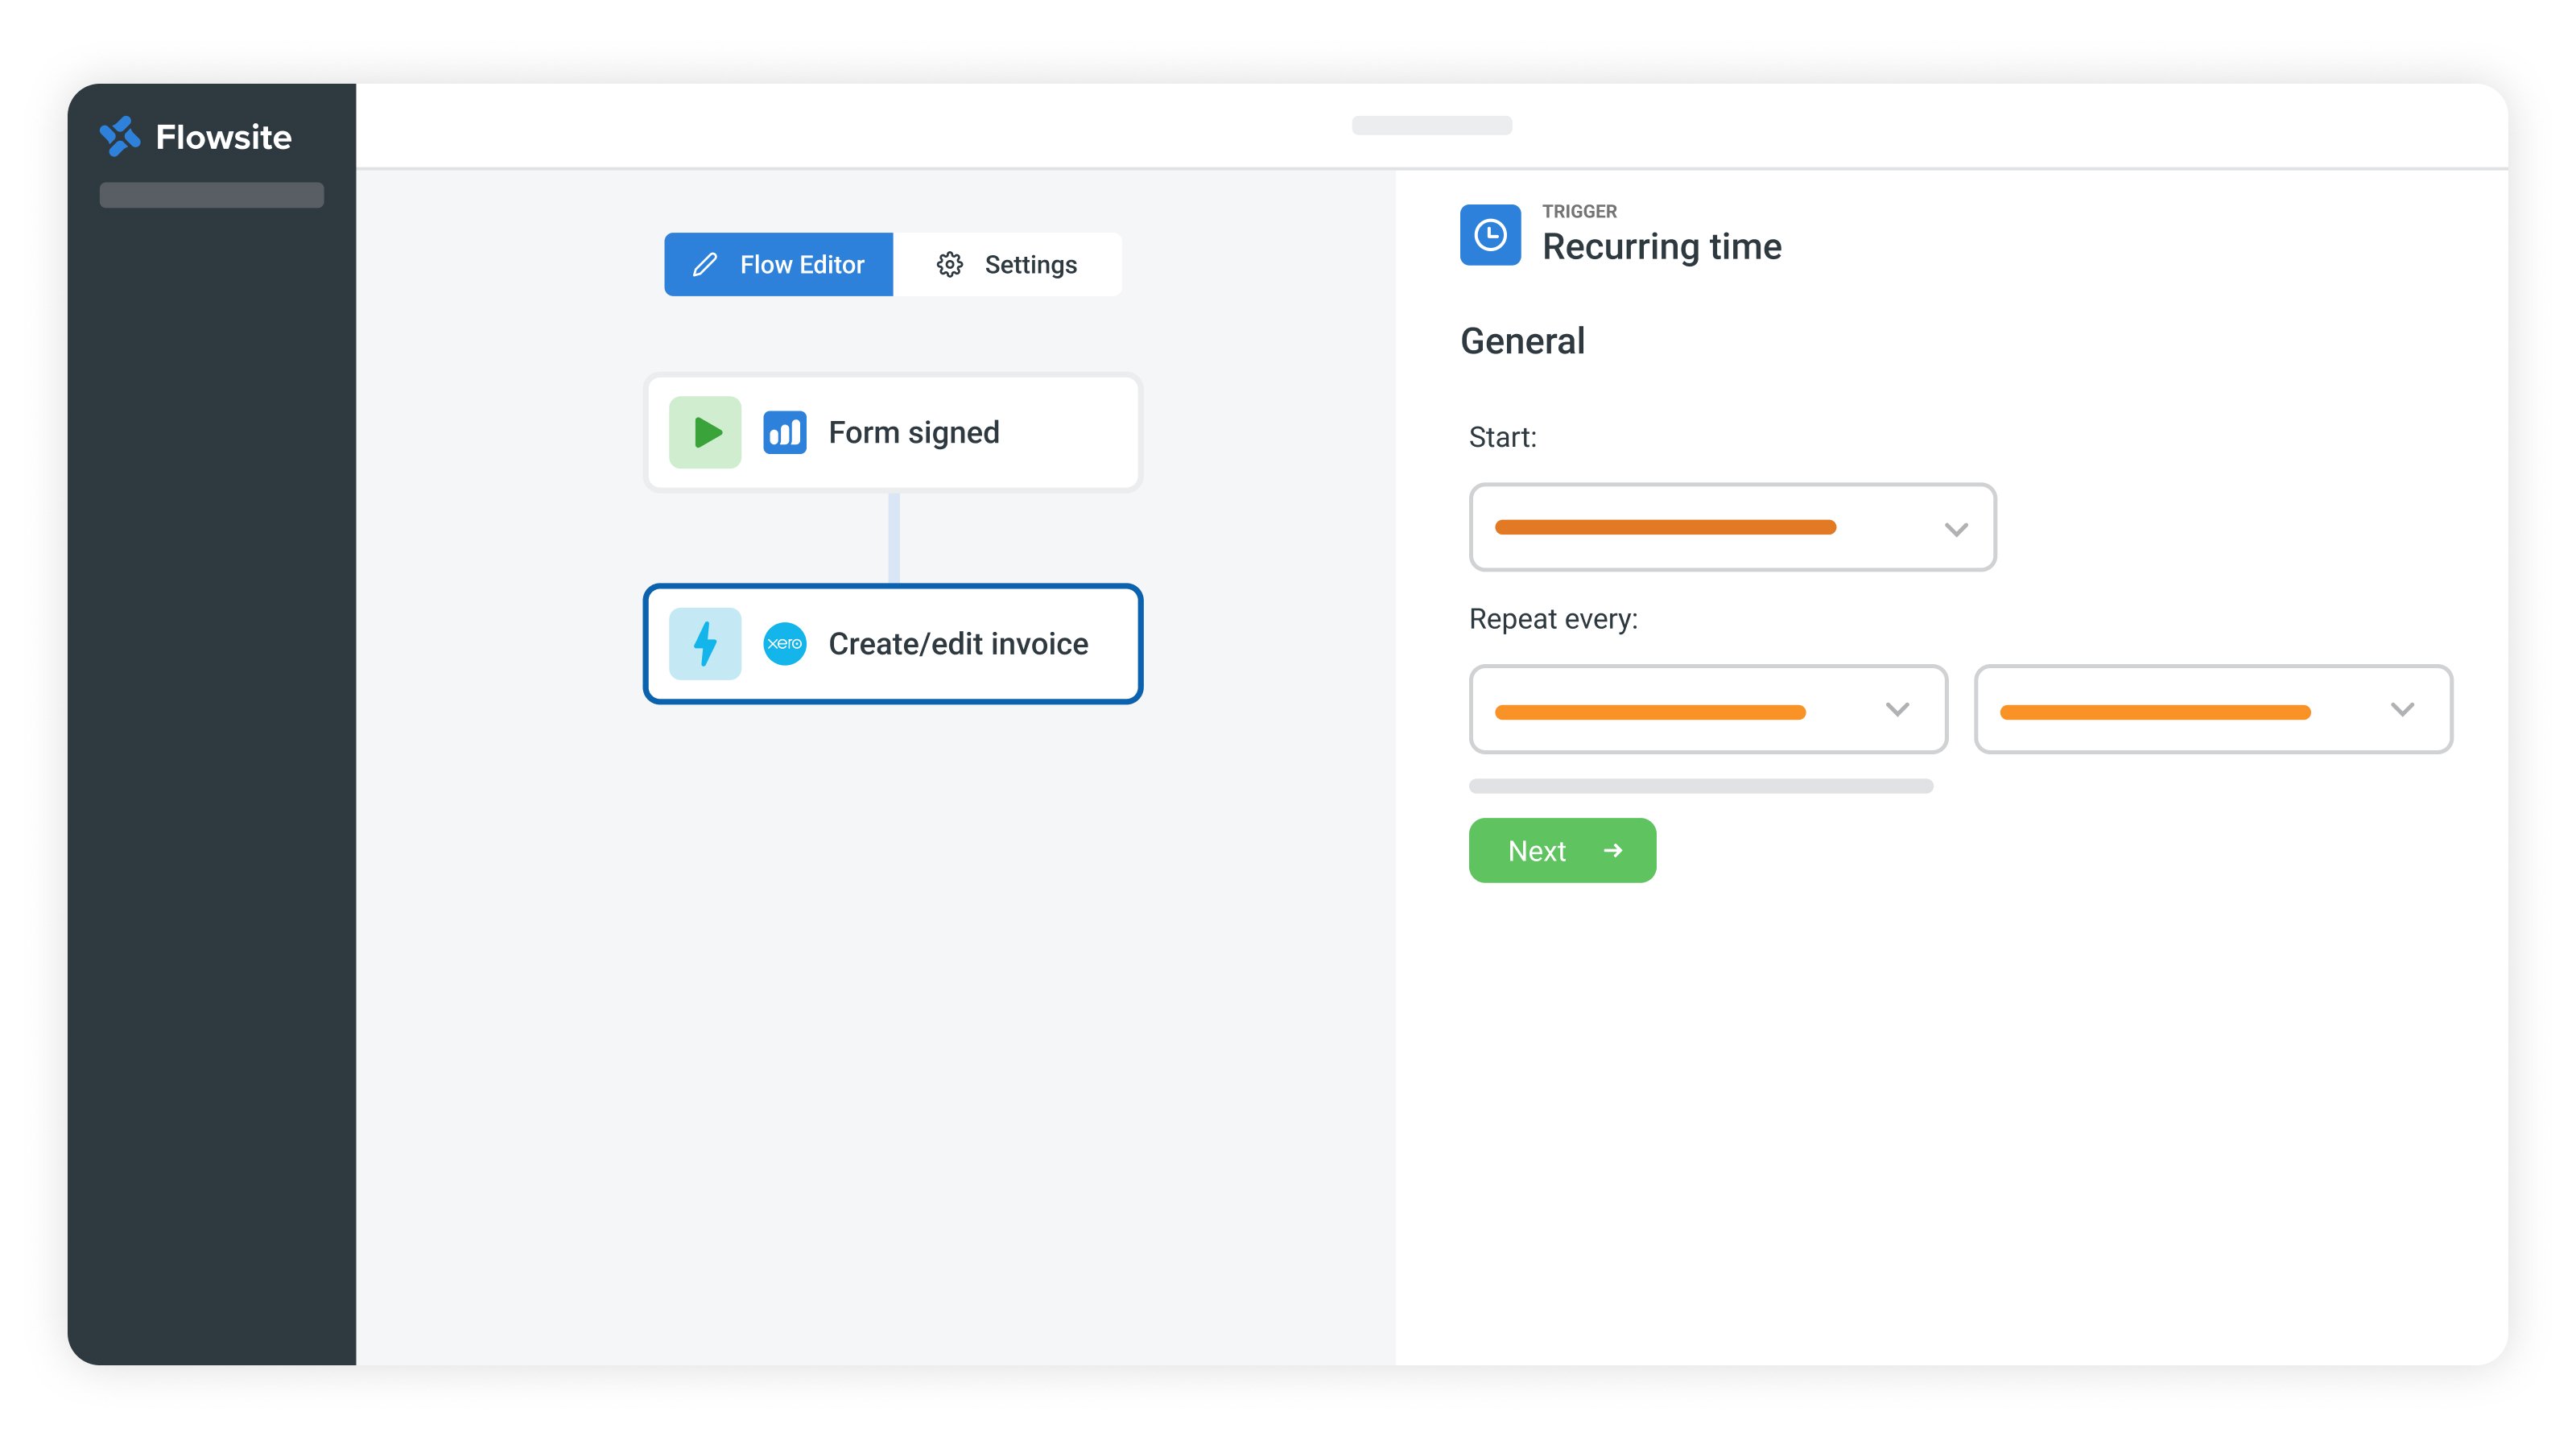The height and width of the screenshot is (1449, 2576).
Task: Click the gear icon beside Settings
Action: pyautogui.click(x=949, y=265)
